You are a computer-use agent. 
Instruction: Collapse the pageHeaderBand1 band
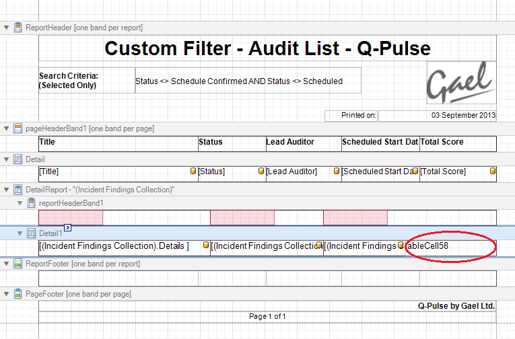click(x=6, y=128)
